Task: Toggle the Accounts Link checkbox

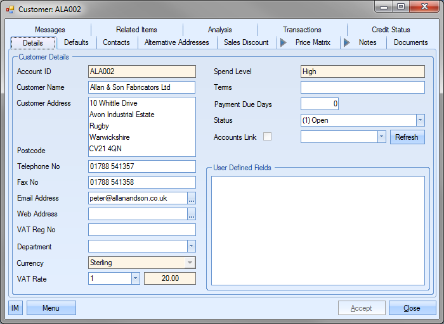Action: coord(268,137)
